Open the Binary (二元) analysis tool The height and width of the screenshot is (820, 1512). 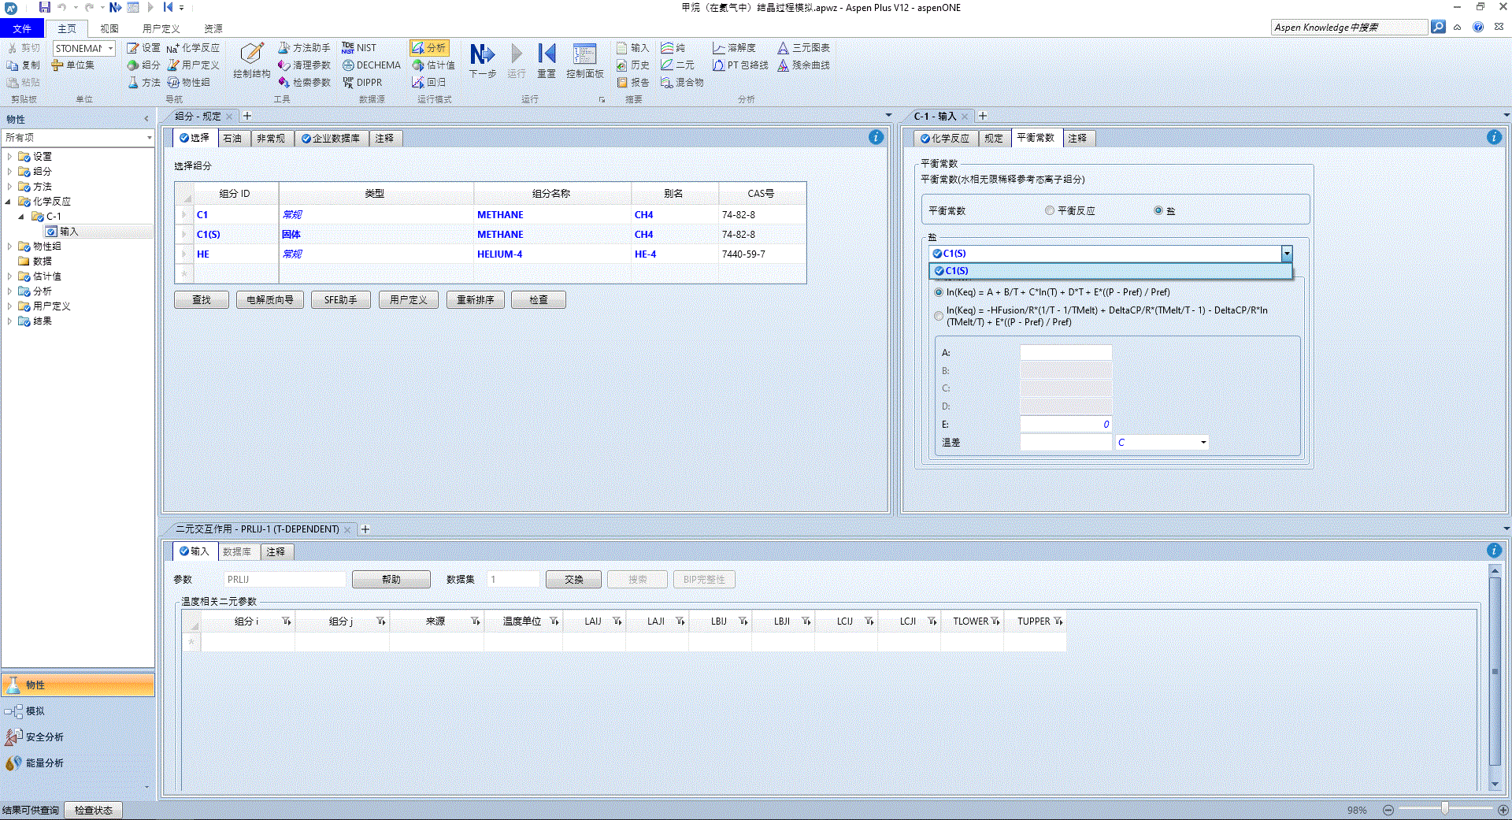(x=678, y=65)
